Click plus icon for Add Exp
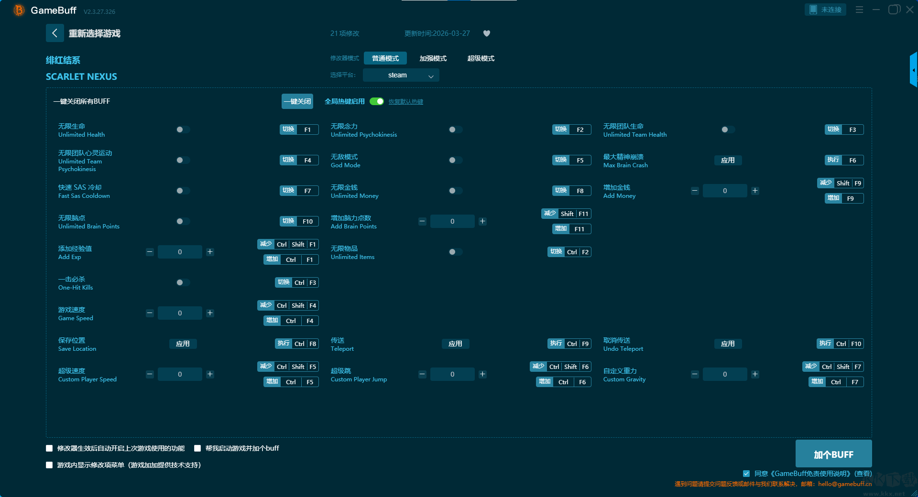918x497 pixels. [210, 252]
